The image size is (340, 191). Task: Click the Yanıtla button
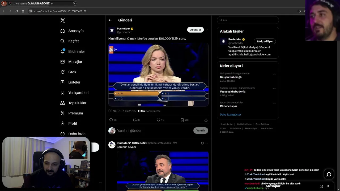(201, 131)
